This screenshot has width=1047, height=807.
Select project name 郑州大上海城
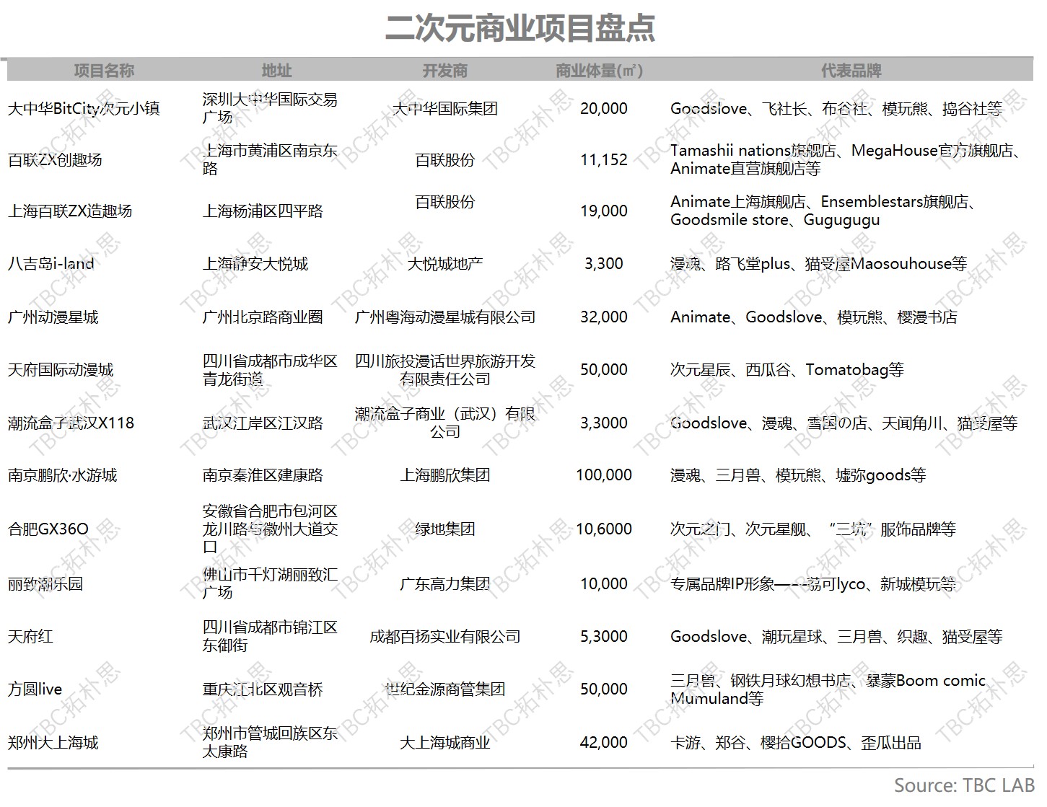[x=53, y=743]
